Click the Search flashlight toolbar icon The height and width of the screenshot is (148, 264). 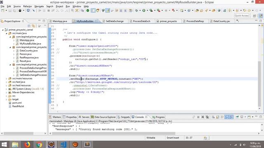(x=206, y=11)
